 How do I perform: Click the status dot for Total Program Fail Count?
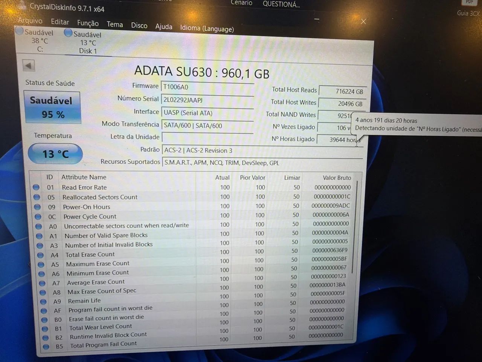(46, 346)
